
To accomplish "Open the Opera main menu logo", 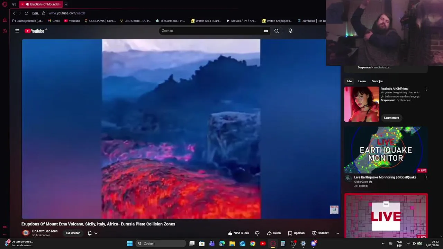I will 4,4.
